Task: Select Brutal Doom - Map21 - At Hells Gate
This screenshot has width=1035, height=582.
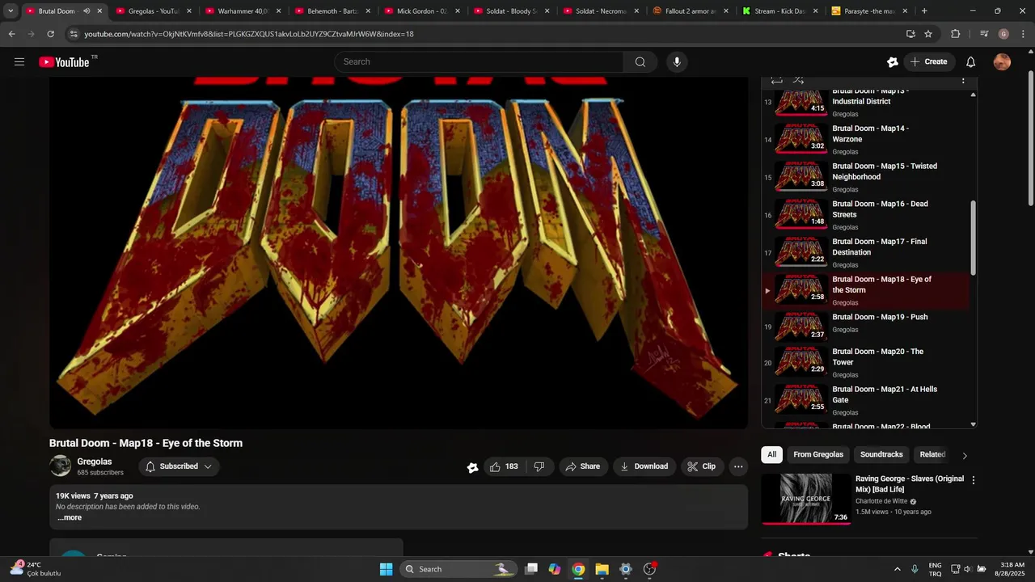Action: point(867,400)
